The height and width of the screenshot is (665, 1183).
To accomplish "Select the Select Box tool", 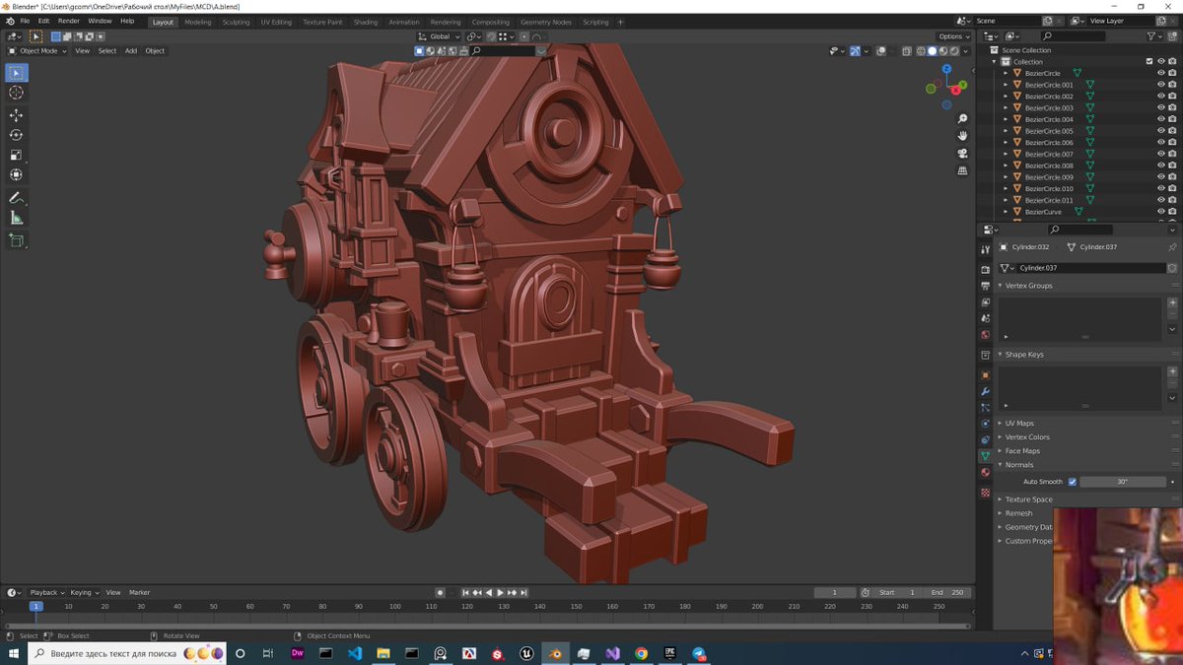I will click(17, 73).
